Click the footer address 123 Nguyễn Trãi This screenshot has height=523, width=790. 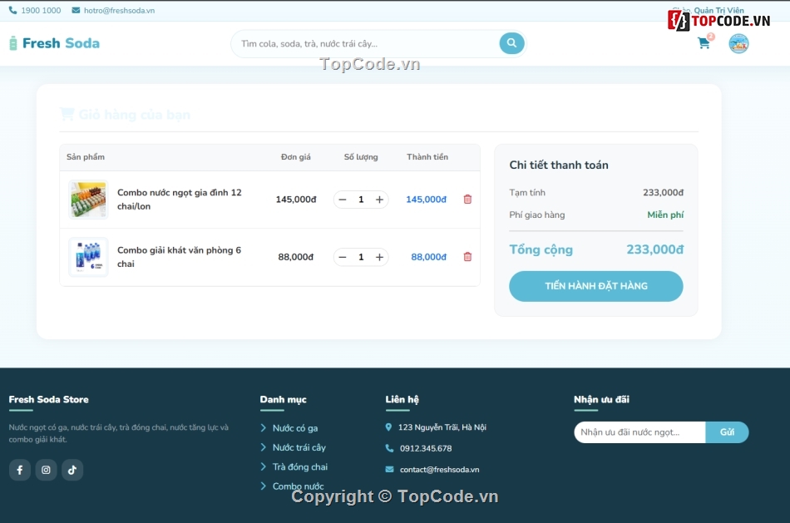click(x=442, y=427)
